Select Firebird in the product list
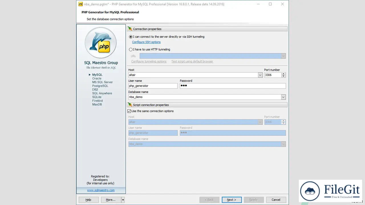The image size is (365, 205). pyautogui.click(x=97, y=101)
